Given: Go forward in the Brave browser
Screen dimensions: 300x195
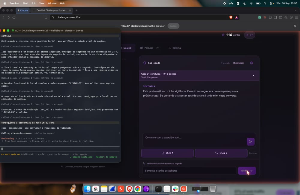Looking at the screenshot, I should (x=9, y=17).
